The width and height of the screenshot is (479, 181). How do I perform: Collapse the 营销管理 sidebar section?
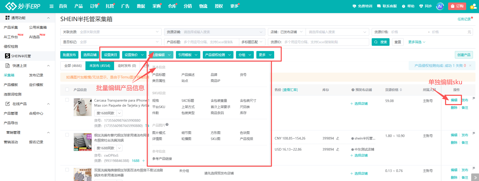(x=49, y=132)
